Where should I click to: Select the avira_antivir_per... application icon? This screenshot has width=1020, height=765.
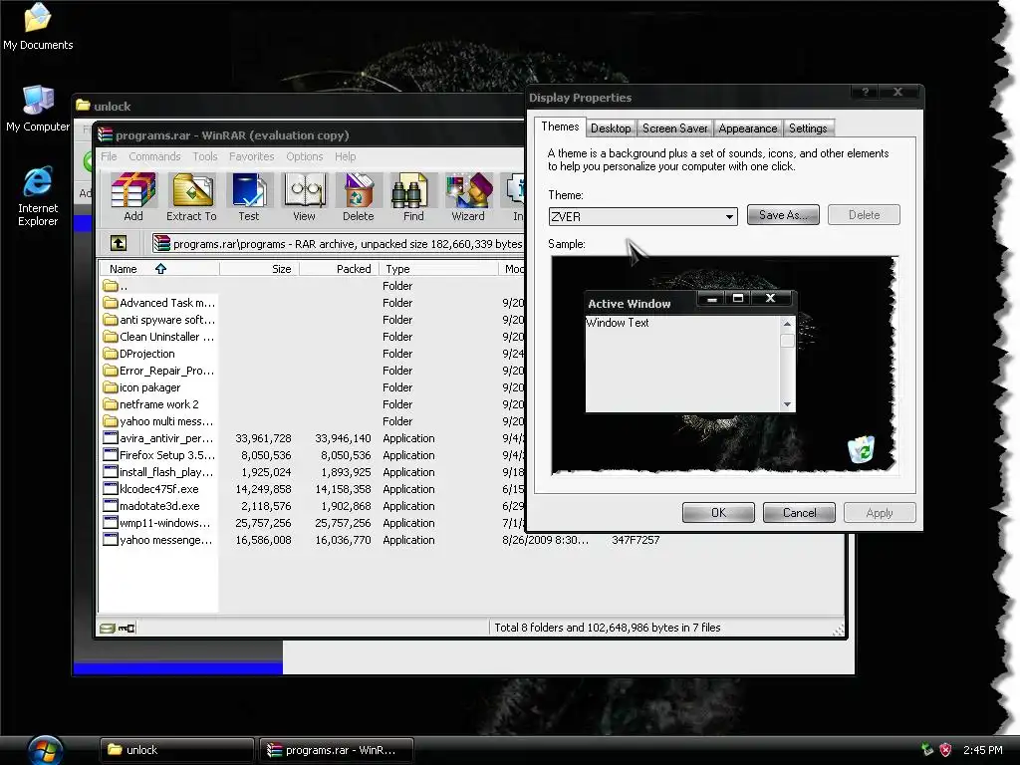(111, 438)
